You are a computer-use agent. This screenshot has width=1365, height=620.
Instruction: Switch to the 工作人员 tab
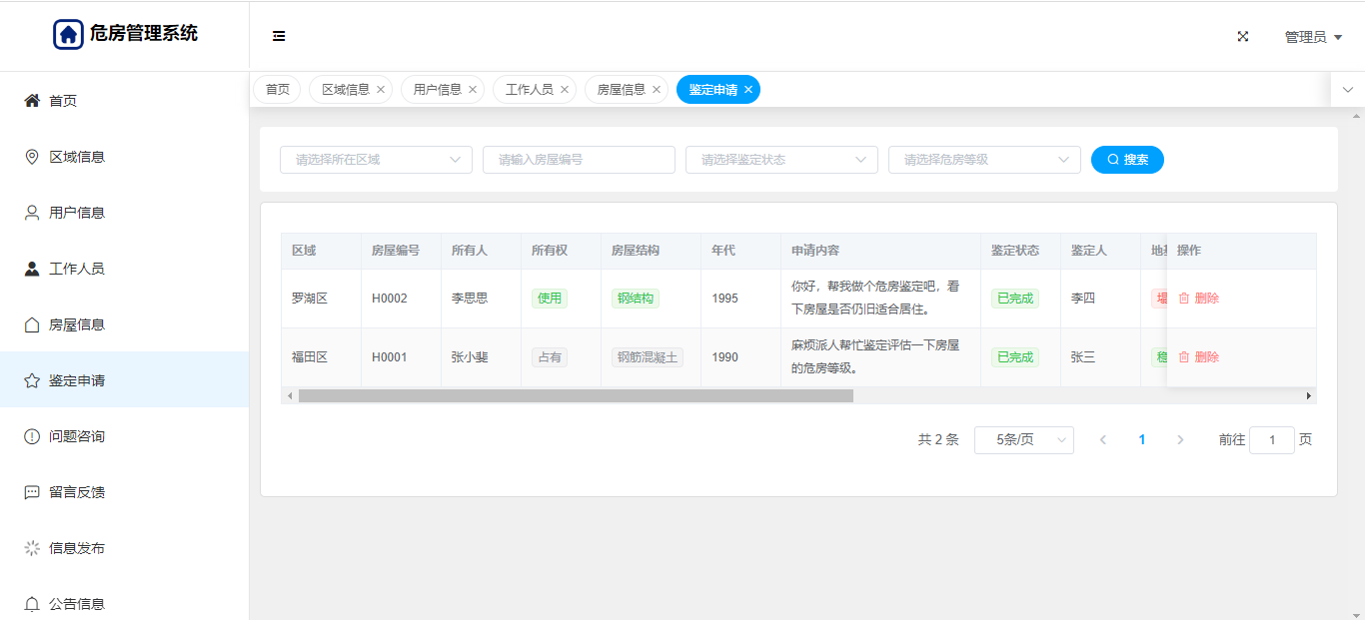tap(529, 90)
